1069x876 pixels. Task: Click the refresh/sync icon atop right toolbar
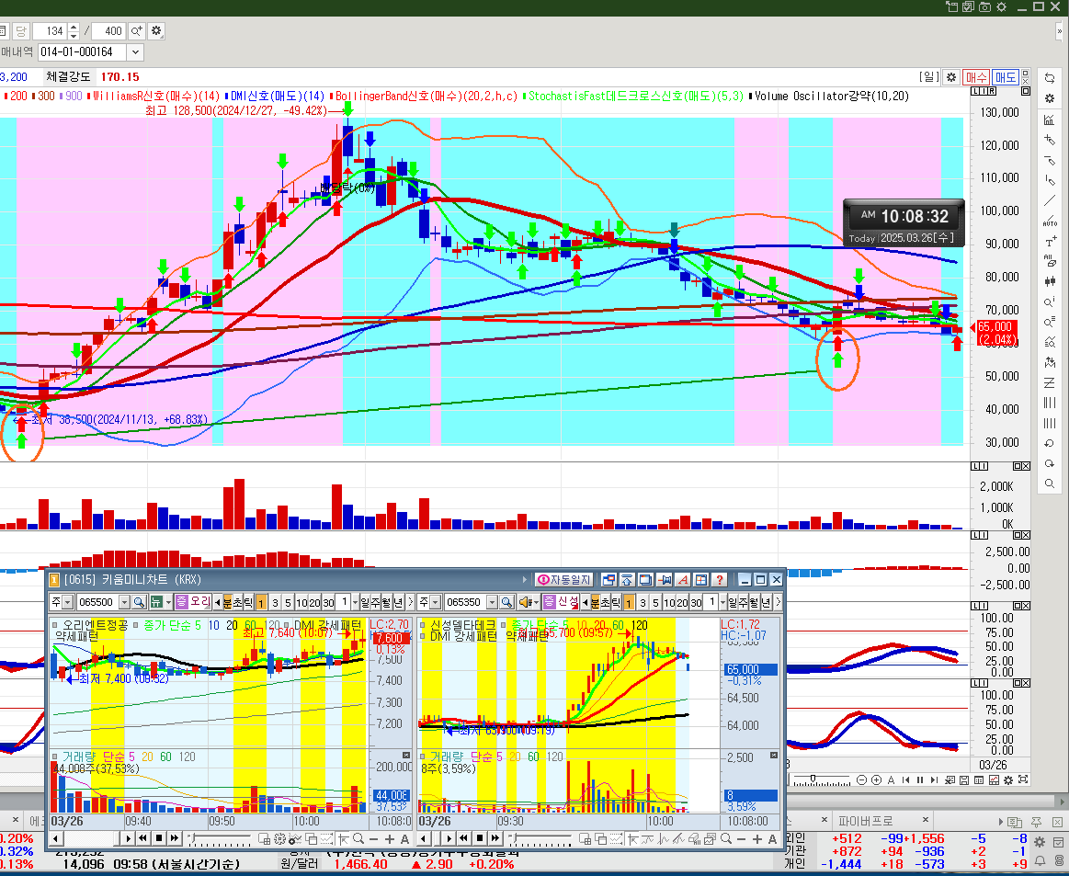click(x=1050, y=78)
